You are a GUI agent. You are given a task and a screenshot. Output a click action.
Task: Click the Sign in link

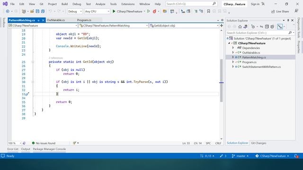pos(255,4)
